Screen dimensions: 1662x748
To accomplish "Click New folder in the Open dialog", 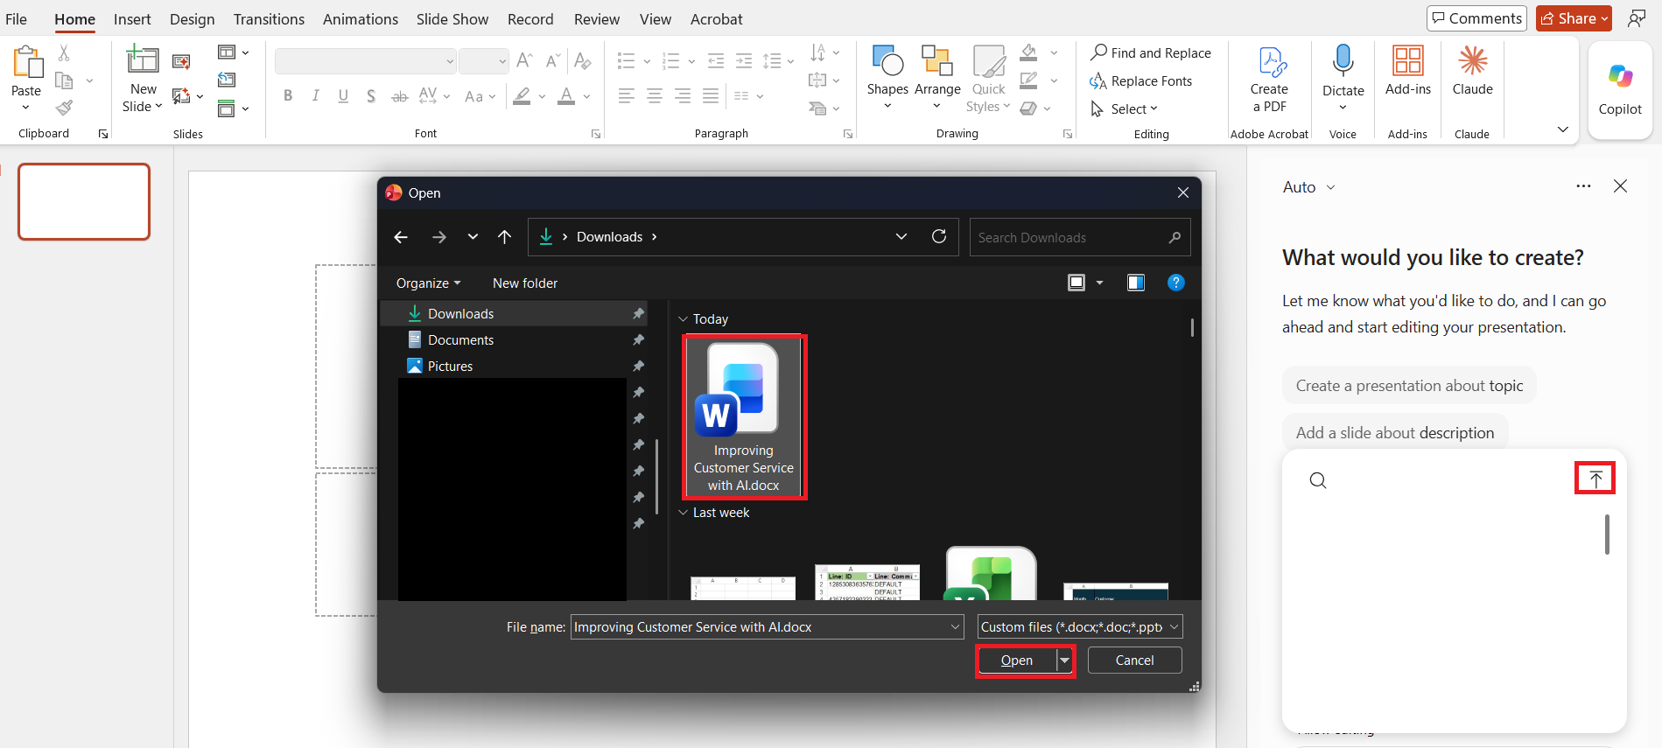I will coord(525,283).
